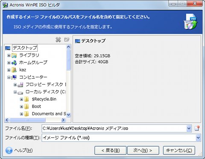205x159 pixels.
Task: Click the tree's vertical scrollbar thumb
Action: (x=68, y=60)
